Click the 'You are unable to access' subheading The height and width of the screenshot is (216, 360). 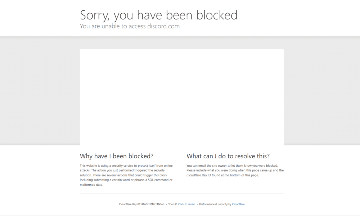(x=113, y=26)
